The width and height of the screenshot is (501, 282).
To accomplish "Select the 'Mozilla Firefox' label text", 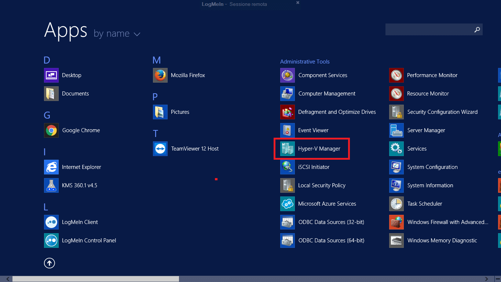I will (188, 75).
